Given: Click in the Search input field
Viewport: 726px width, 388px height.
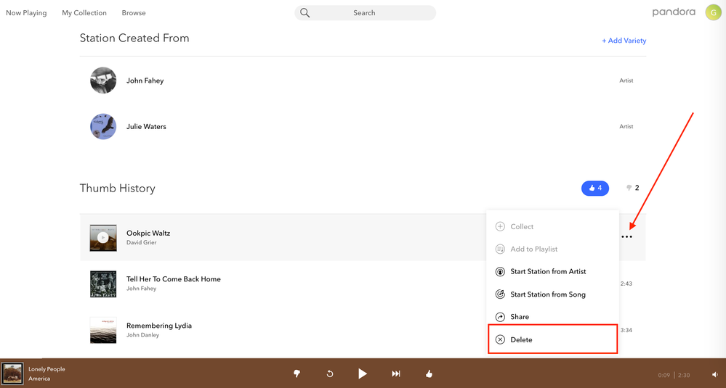Looking at the screenshot, I should click(371, 13).
